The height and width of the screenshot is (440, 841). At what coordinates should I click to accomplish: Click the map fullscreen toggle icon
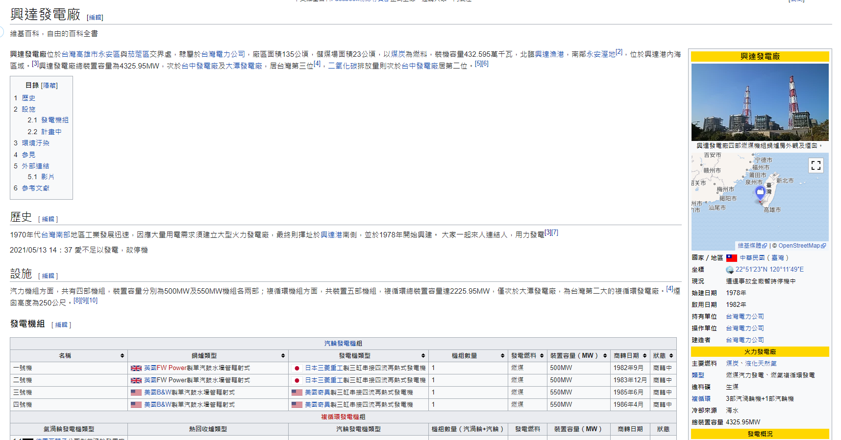coord(816,165)
